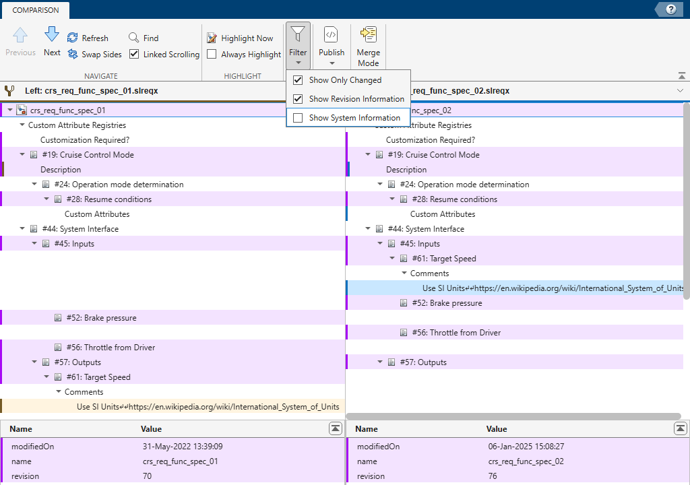690x485 pixels.
Task: Click the Filter funnel icon
Action: coord(298,34)
